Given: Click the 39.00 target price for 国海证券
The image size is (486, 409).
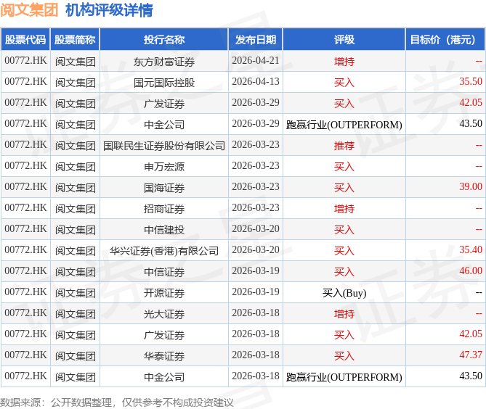Looking at the screenshot, I should pyautogui.click(x=471, y=186).
